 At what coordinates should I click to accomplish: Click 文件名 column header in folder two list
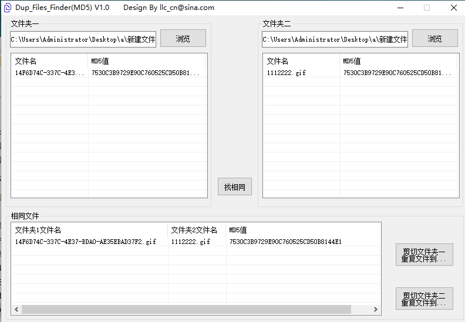click(x=301, y=61)
